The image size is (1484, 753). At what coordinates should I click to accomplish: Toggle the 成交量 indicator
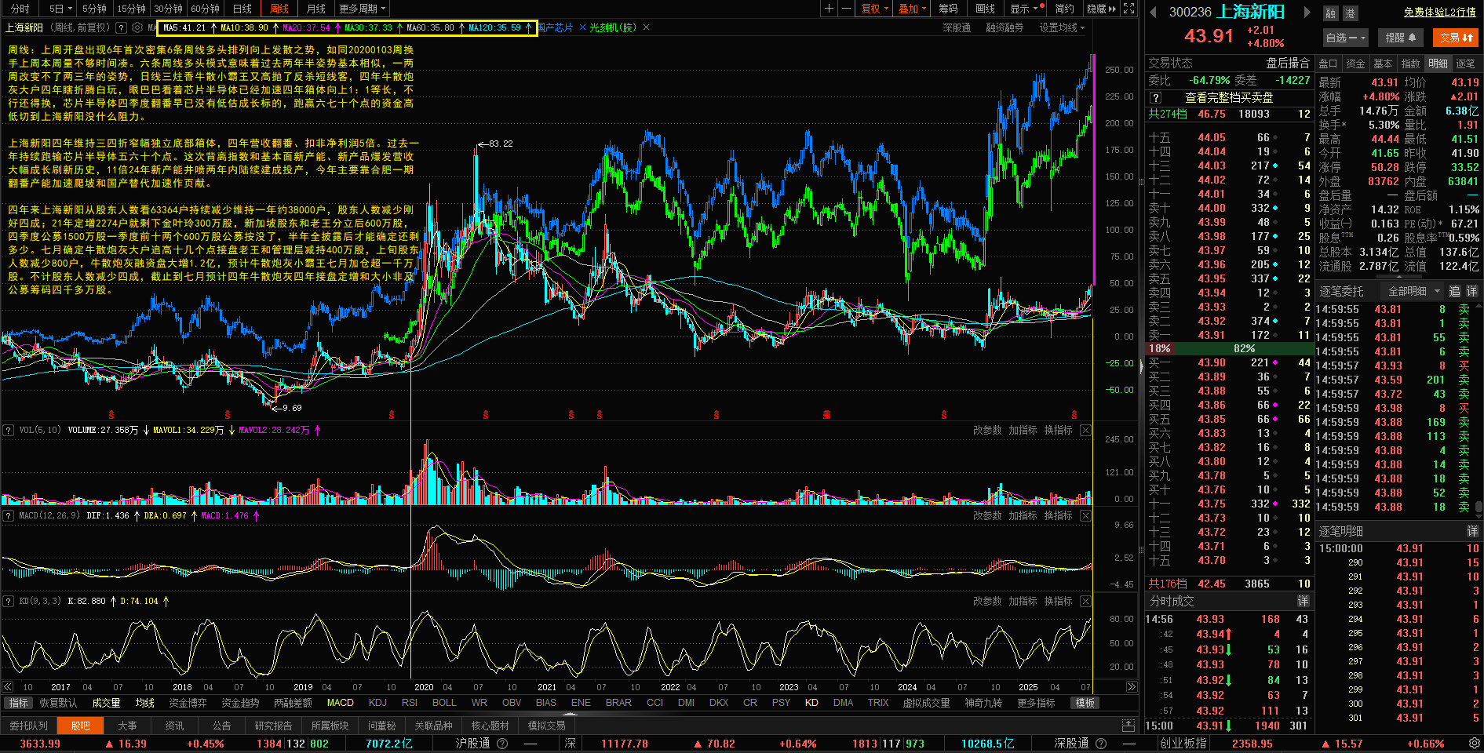tap(106, 703)
